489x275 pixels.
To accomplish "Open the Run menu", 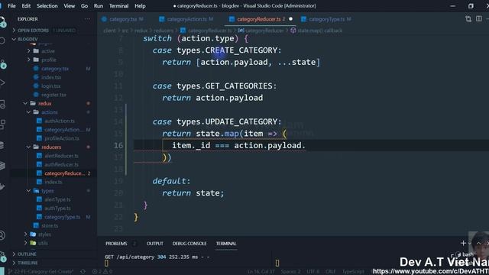I will pos(99,5).
